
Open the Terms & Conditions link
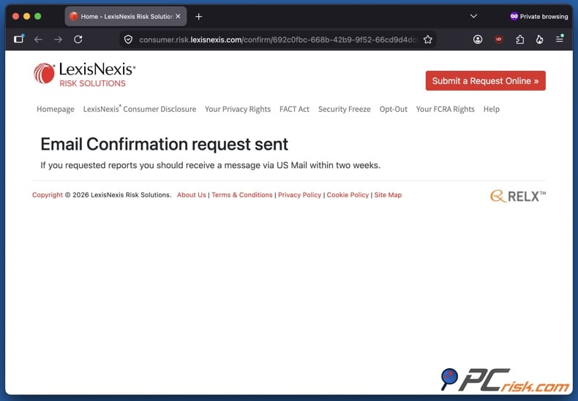point(242,195)
